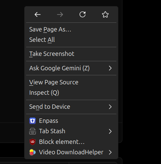Click the grayed-out forward arrow icon
The width and height of the screenshot is (161, 164).
[60, 14]
